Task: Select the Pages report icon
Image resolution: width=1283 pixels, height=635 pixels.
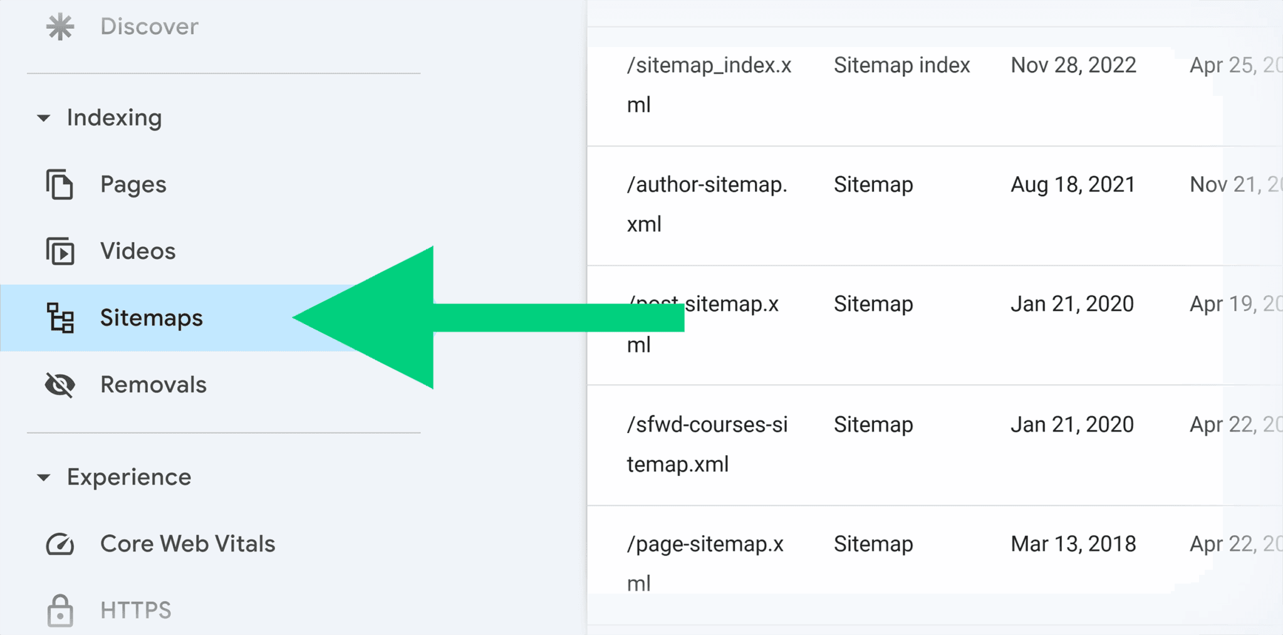Action: click(60, 184)
